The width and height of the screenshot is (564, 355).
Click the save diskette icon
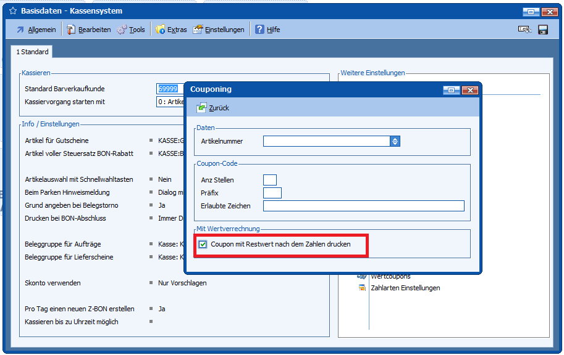click(543, 30)
